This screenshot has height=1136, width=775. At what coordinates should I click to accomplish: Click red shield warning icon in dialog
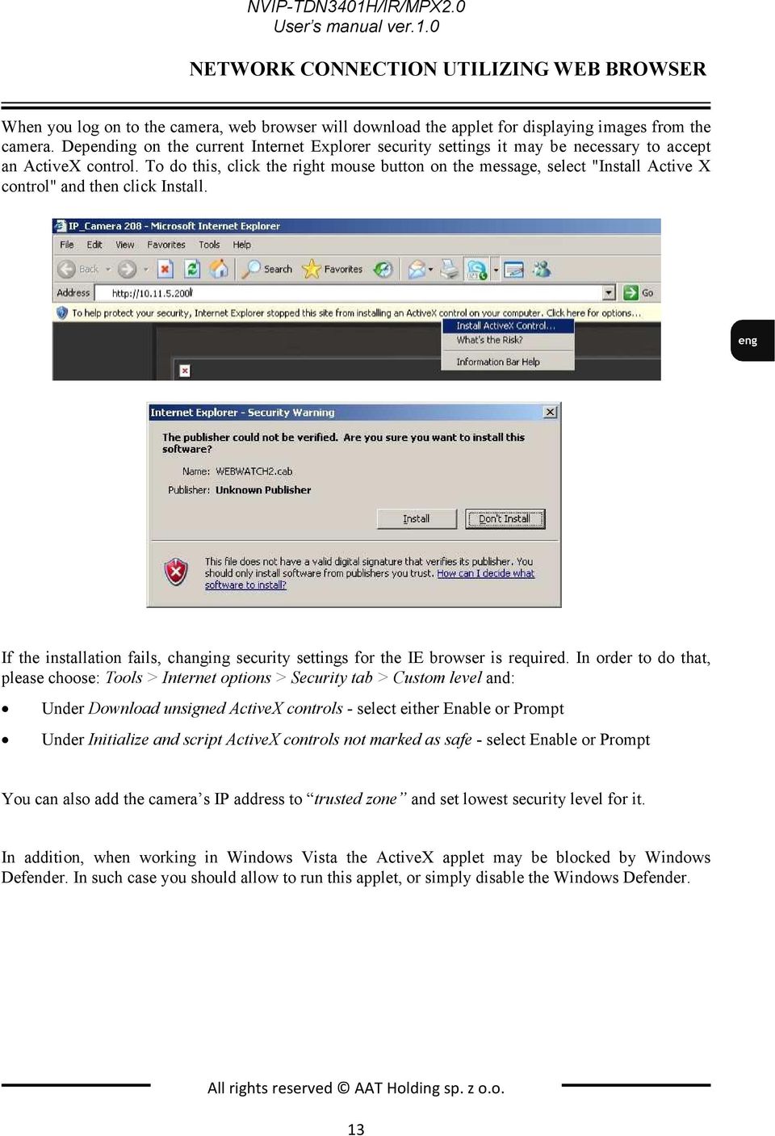pyautogui.click(x=176, y=572)
